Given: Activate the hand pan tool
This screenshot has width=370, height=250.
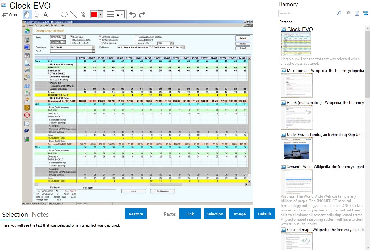Looking at the screenshot, I should click(27, 14).
